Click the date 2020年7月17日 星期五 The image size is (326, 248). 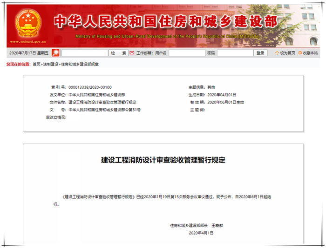point(29,53)
